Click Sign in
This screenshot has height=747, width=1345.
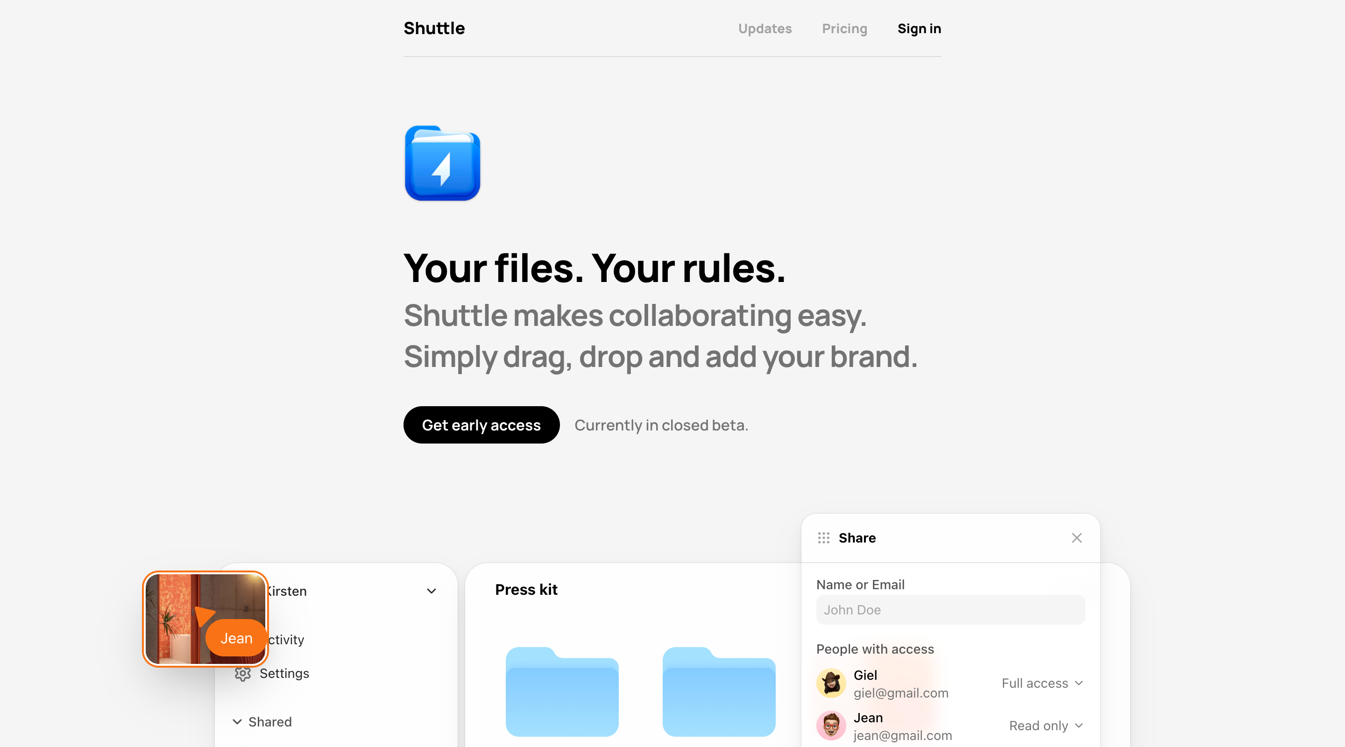(x=919, y=28)
